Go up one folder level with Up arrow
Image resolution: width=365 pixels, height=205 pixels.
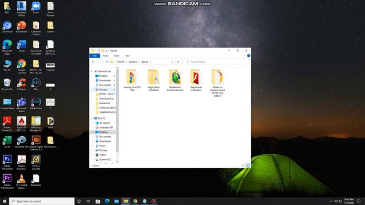point(107,62)
